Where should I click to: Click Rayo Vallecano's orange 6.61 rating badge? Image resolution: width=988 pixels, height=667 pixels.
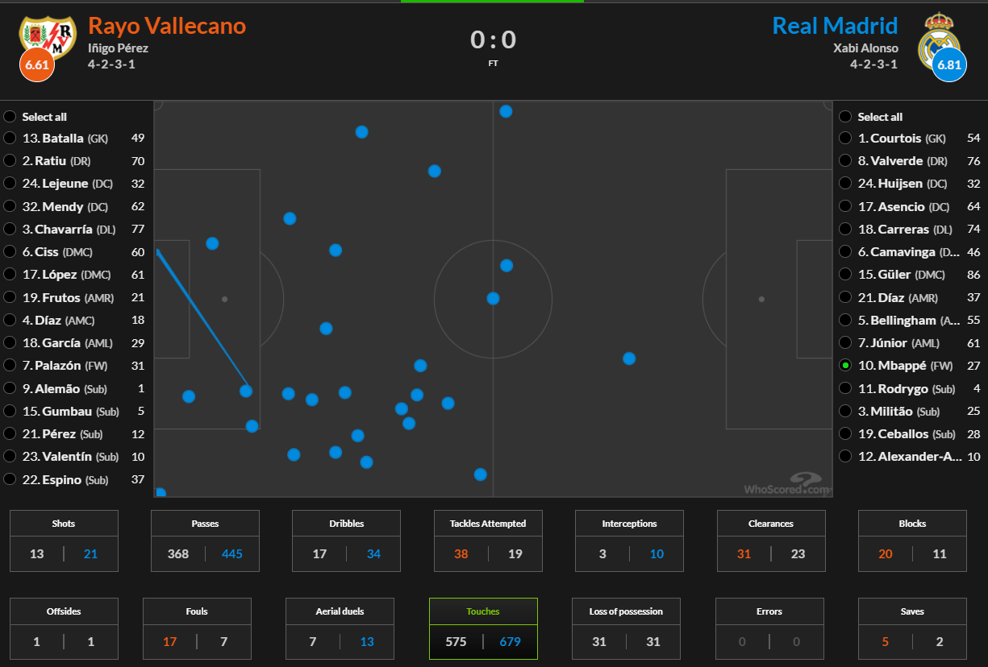[38, 65]
